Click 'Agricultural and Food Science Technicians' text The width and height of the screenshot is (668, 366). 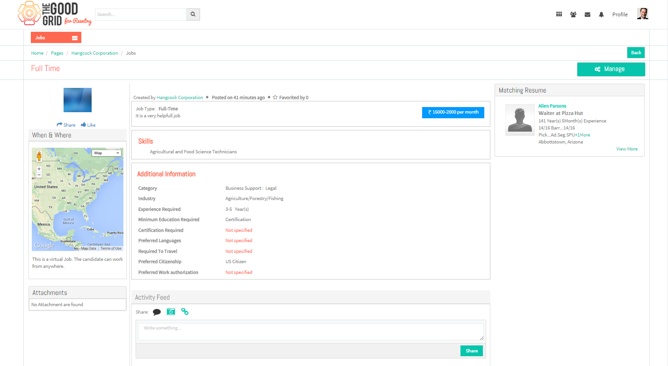click(x=193, y=152)
